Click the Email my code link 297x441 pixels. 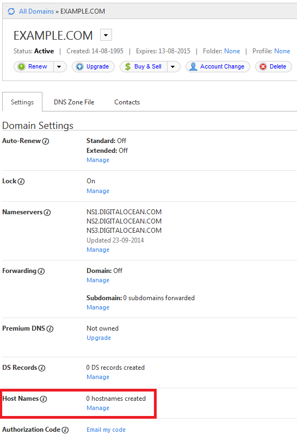106,430
